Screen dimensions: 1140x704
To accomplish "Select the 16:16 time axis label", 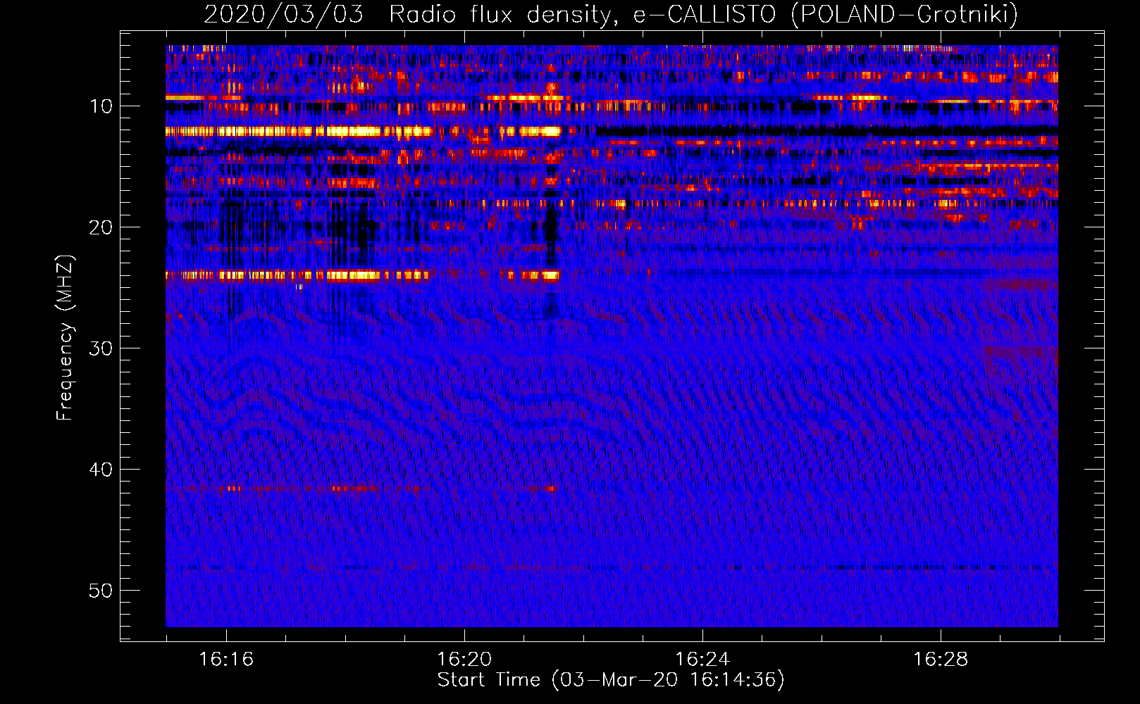I will click(x=226, y=660).
